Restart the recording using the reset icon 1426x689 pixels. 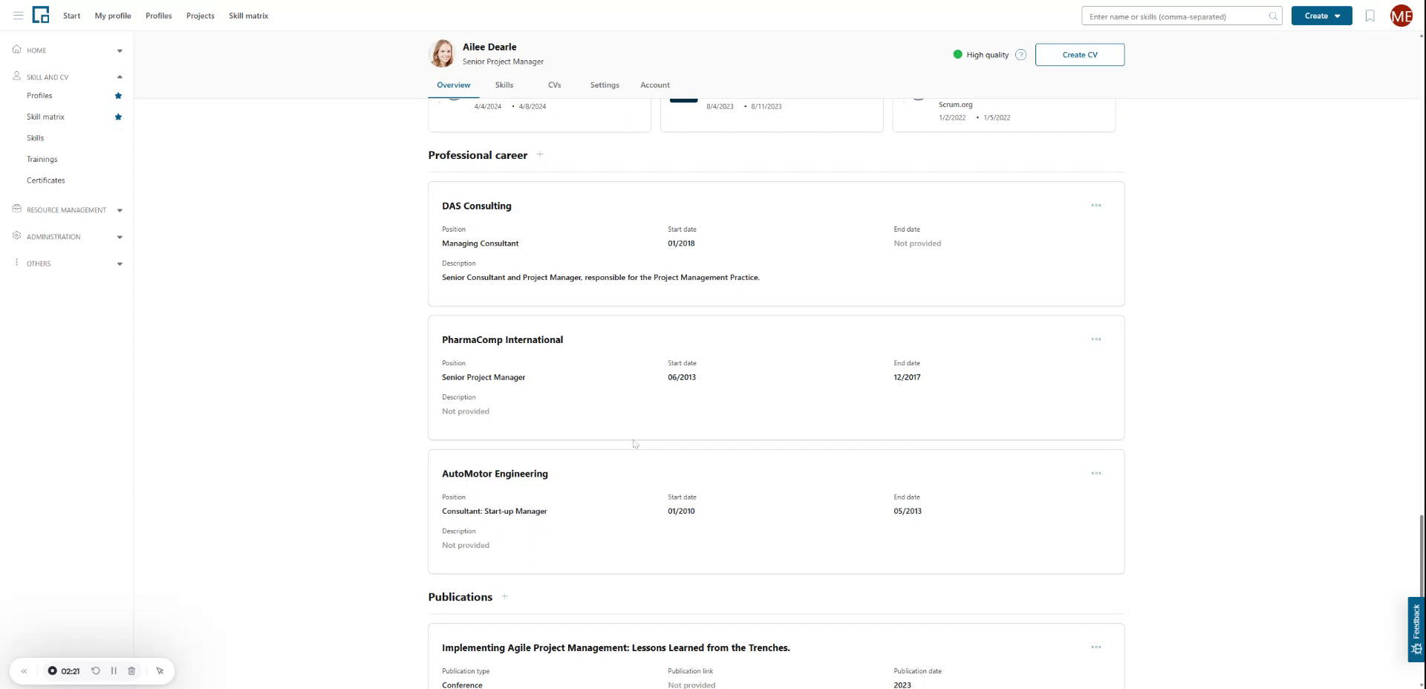pos(96,670)
